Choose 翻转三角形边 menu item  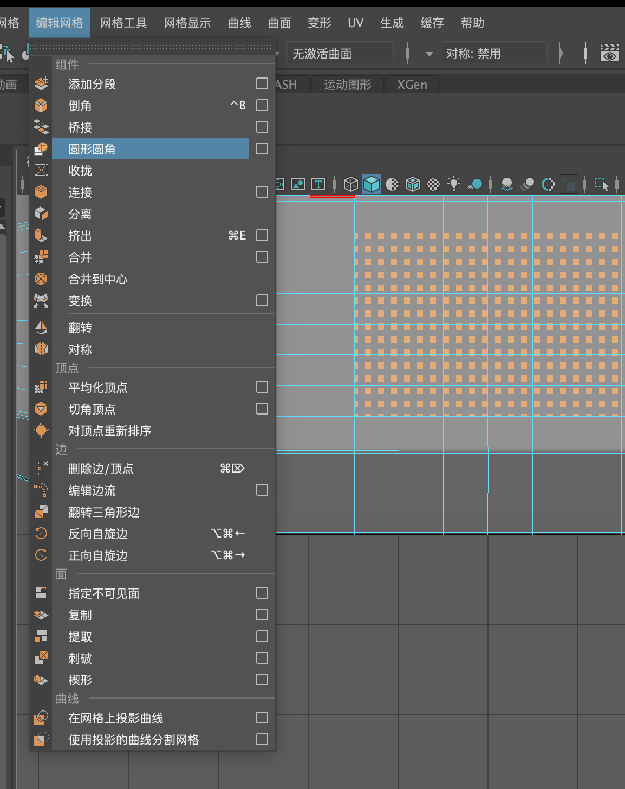(151, 512)
